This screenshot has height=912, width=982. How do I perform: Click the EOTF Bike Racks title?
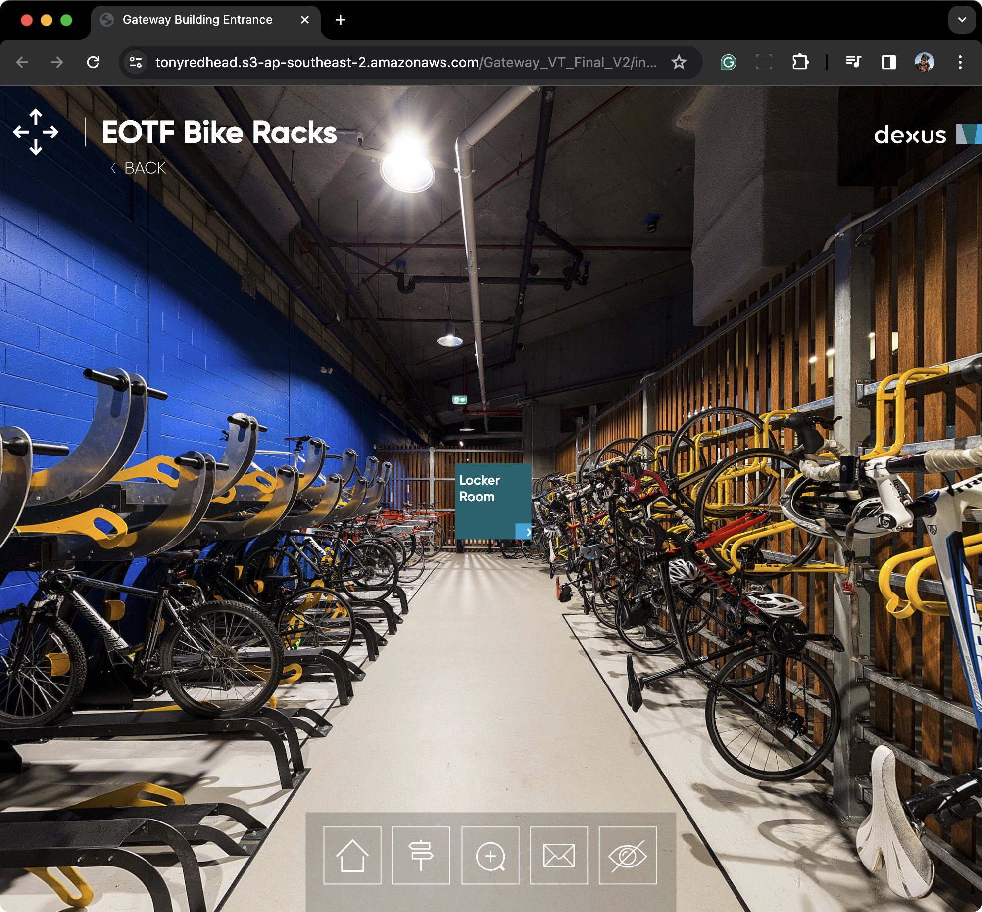click(219, 133)
